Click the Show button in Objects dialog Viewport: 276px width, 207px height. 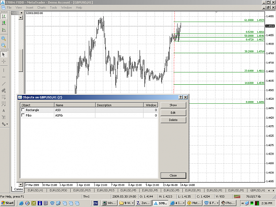pos(173,105)
